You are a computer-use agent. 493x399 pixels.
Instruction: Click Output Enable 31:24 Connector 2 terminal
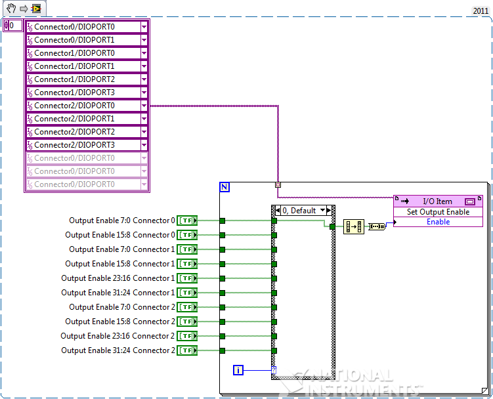[x=187, y=350]
